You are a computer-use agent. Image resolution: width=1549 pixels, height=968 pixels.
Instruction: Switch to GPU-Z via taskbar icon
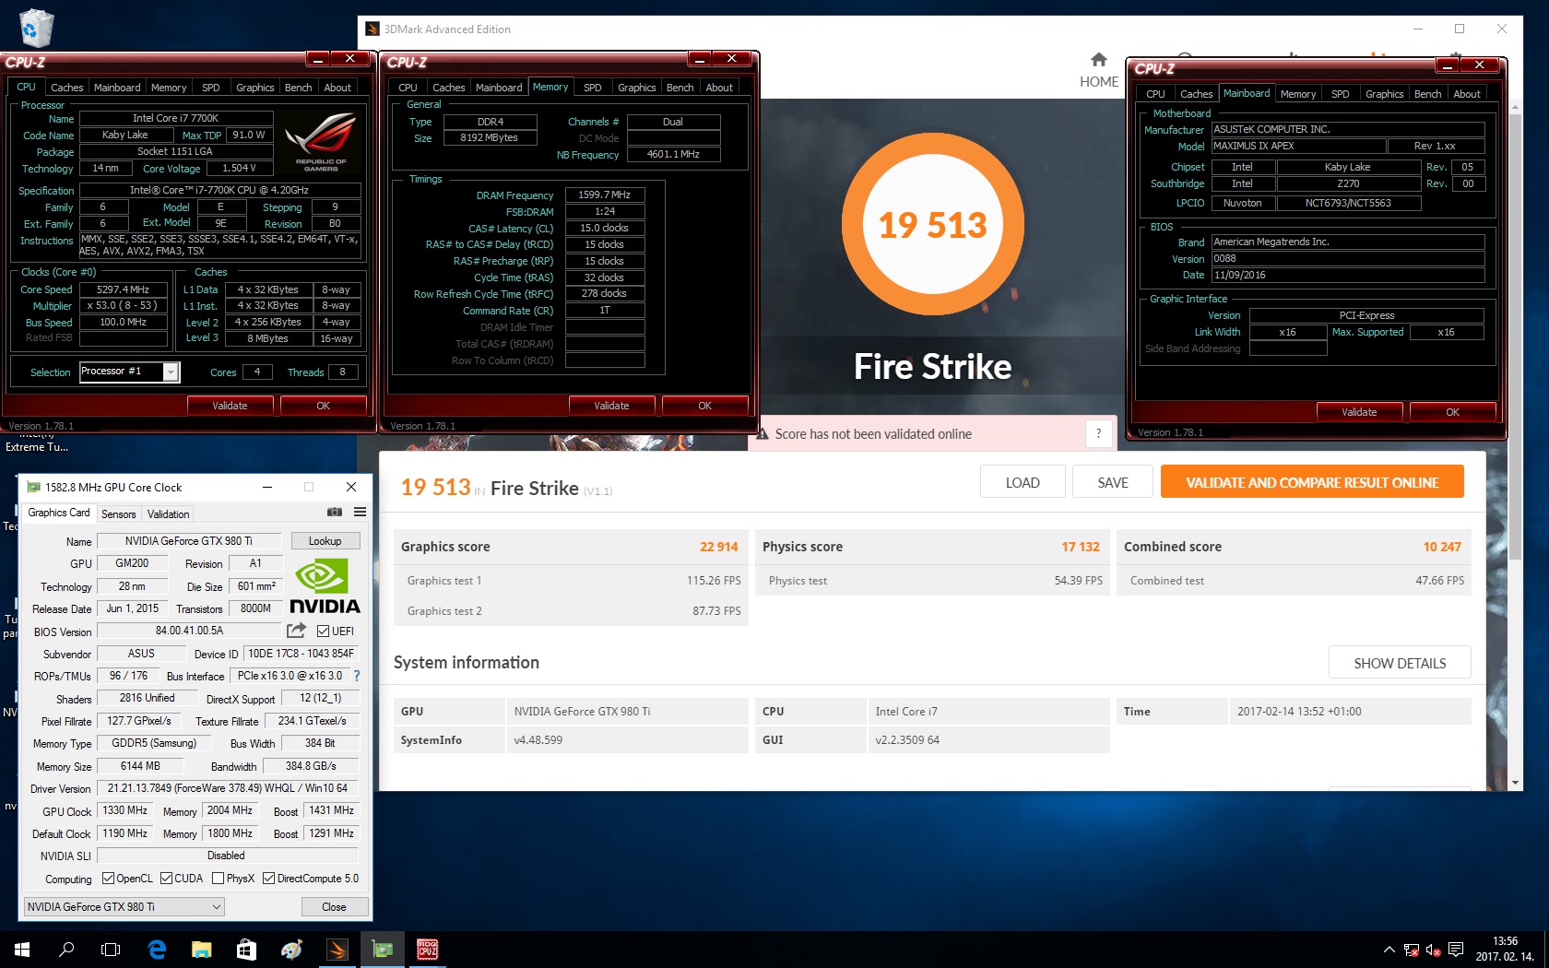pos(382,949)
